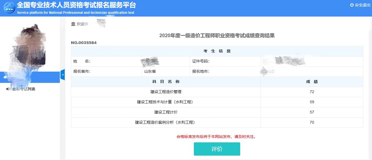Select the 科目名称 table header
Image resolution: width=372 pixels, height=160 pixels.
pyautogui.click(x=165, y=82)
